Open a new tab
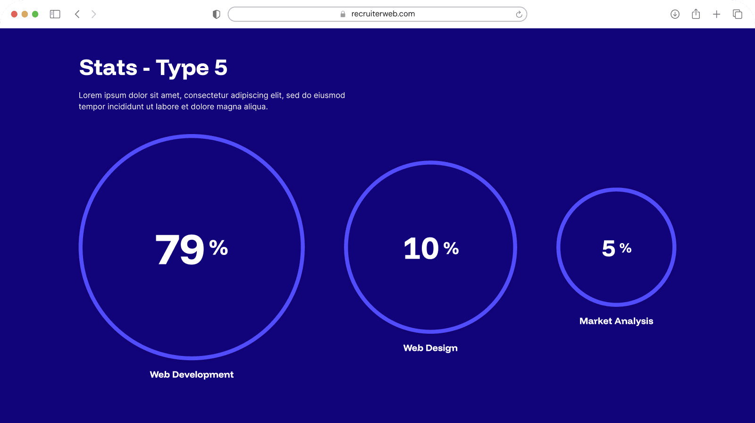This screenshot has width=755, height=423. 716,14
